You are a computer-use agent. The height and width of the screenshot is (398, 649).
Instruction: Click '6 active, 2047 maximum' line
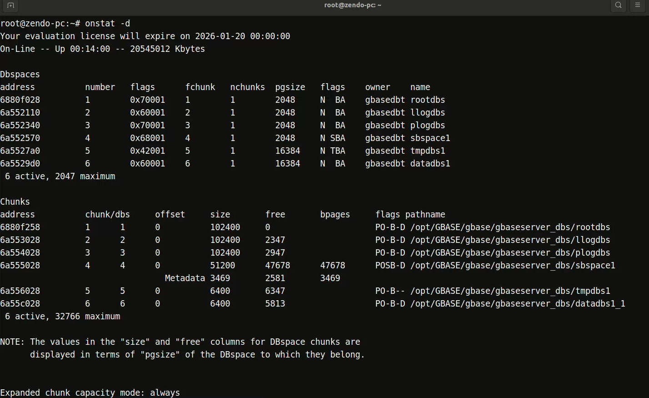click(x=60, y=176)
